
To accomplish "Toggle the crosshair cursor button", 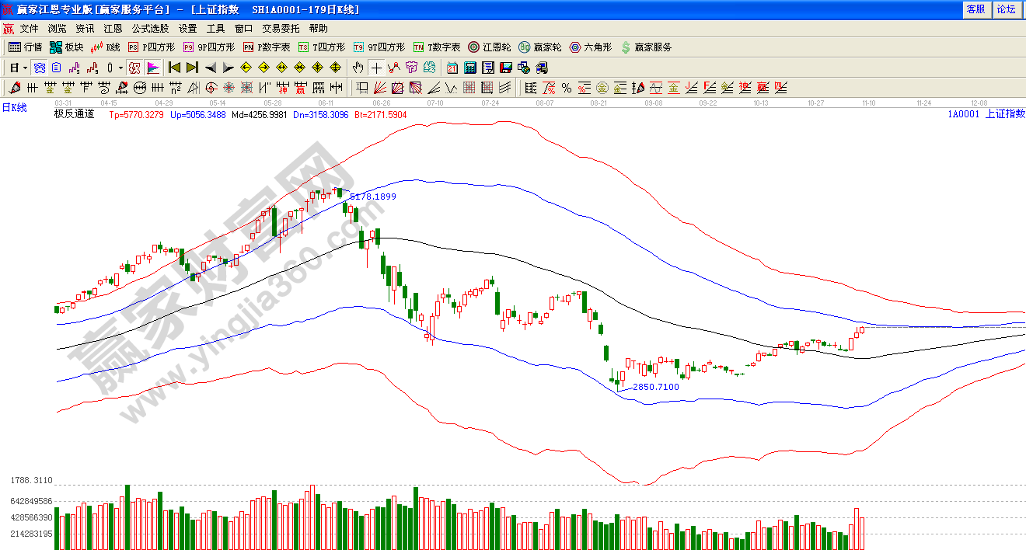I will point(376,68).
